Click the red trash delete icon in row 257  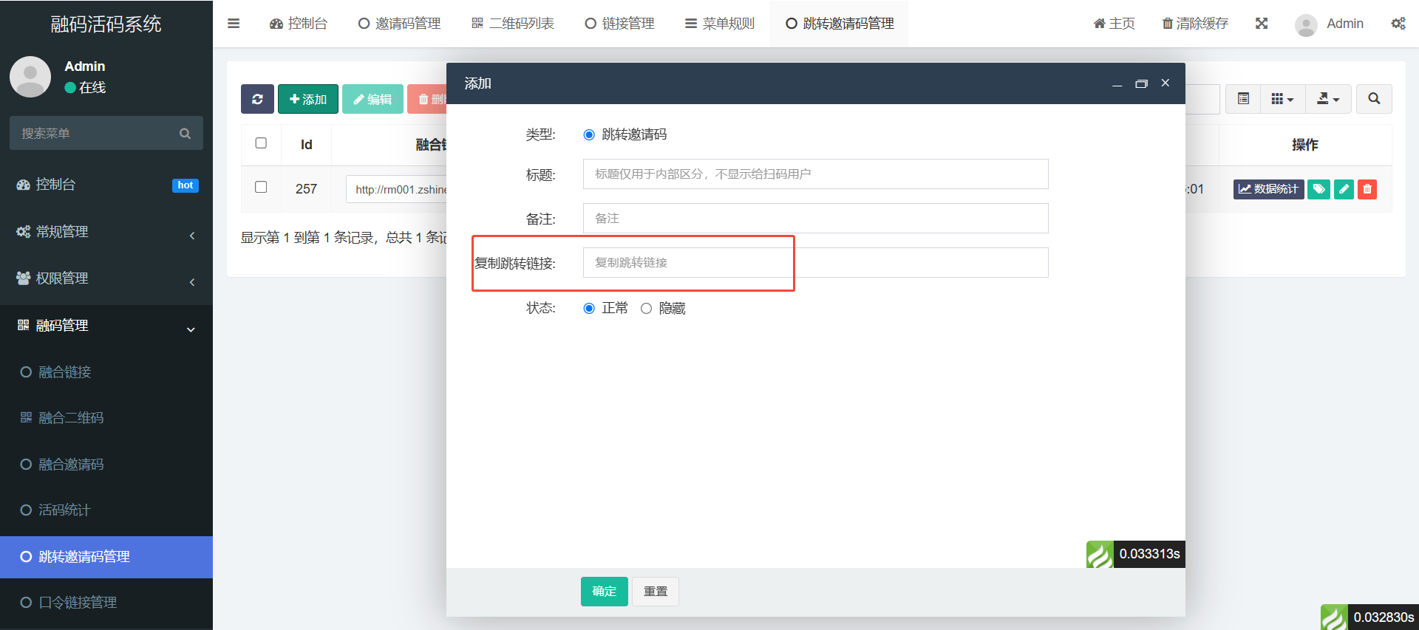pos(1367,189)
